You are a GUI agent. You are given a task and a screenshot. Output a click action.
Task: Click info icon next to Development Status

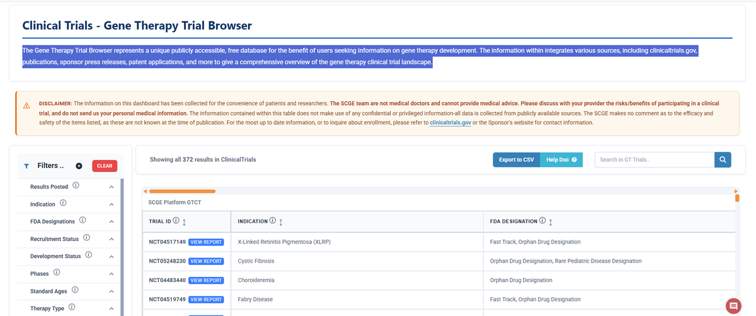[88, 256]
